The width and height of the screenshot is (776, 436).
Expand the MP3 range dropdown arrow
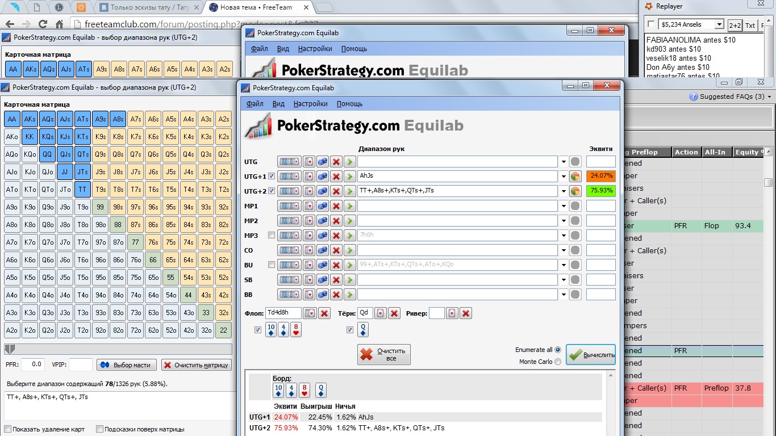[564, 236]
